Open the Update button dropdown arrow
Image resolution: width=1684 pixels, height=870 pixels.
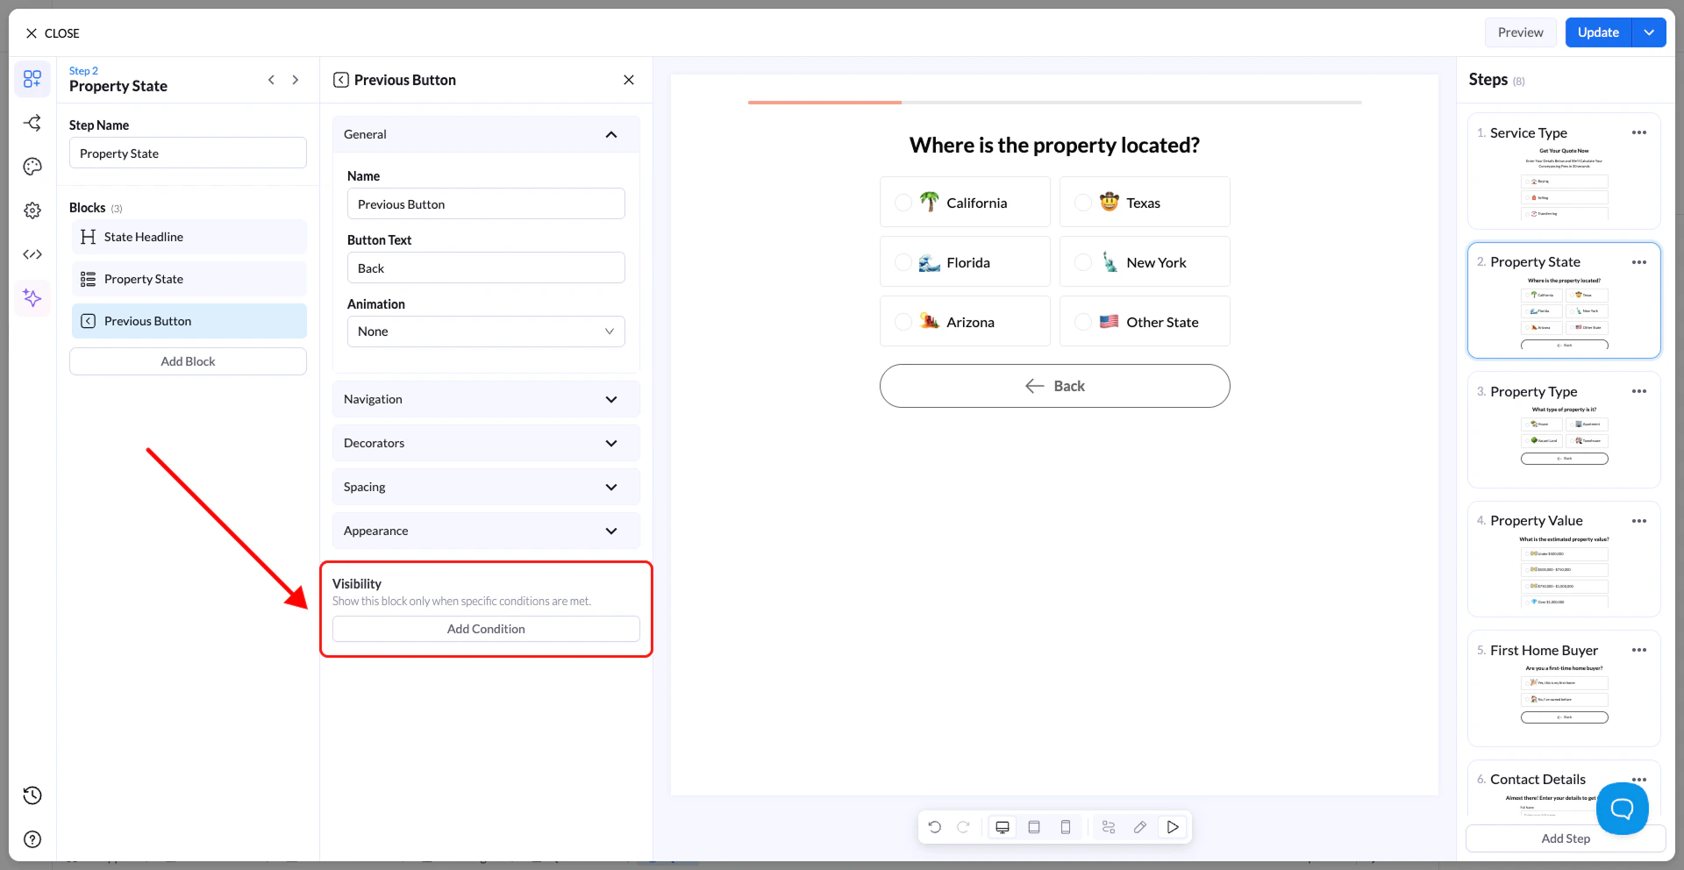(1649, 32)
